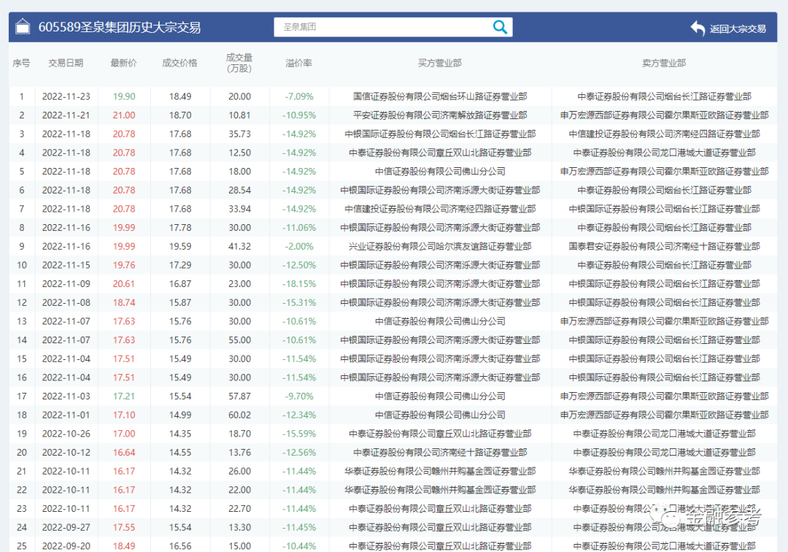Click the return arrow icon
The height and width of the screenshot is (552, 788).
click(x=698, y=28)
